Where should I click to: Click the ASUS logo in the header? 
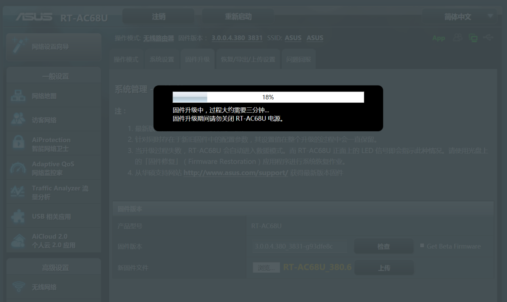34,17
